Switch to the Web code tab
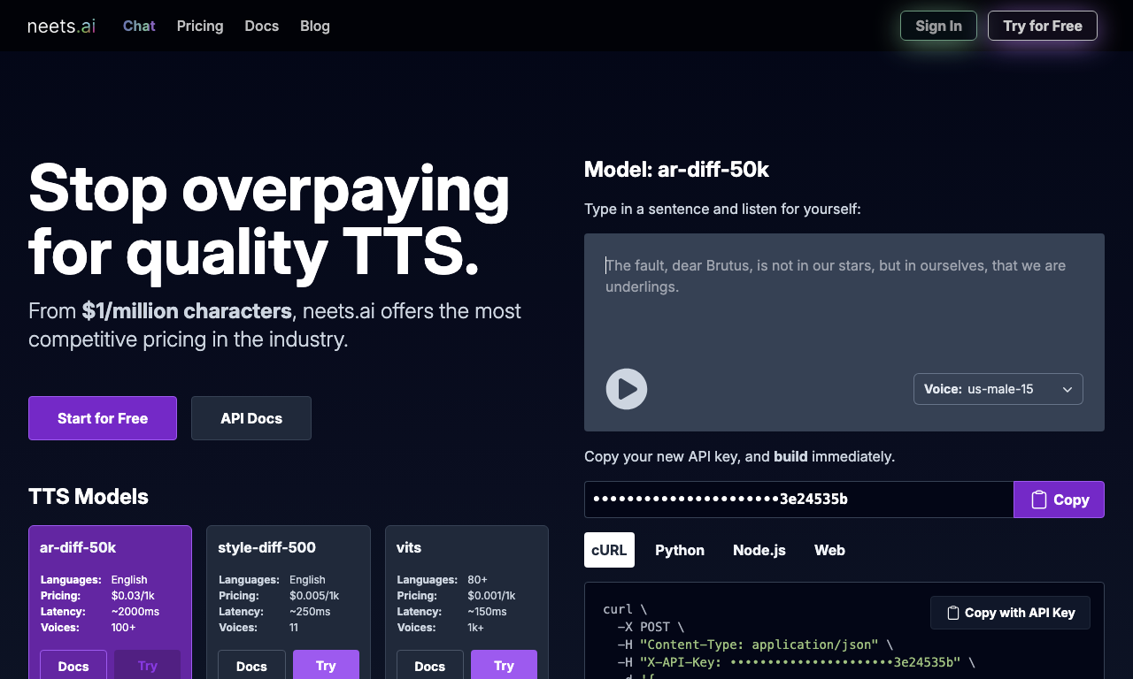The image size is (1133, 679). coord(829,550)
